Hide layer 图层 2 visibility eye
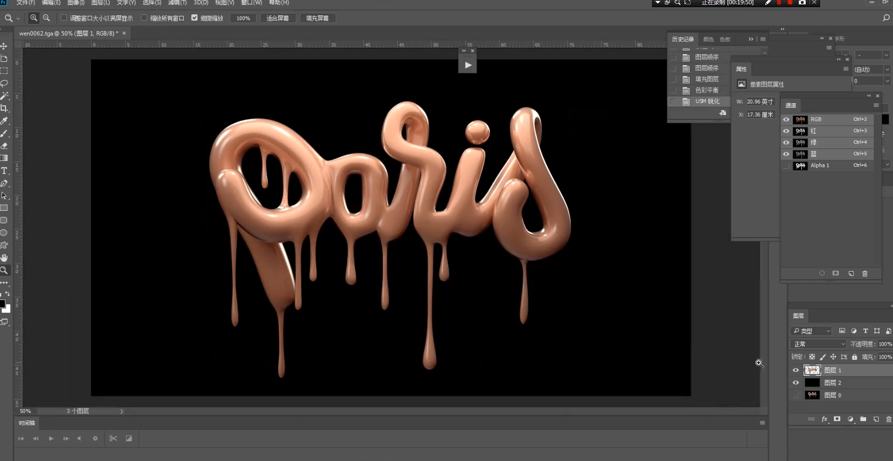Viewport: 893px width, 461px height. [x=796, y=383]
